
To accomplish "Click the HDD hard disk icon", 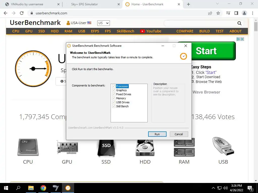I will 145,148.
